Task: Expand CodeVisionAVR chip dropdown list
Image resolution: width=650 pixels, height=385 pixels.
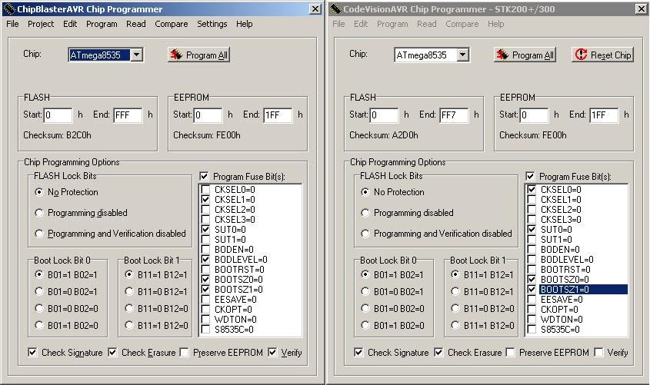Action: 462,55
